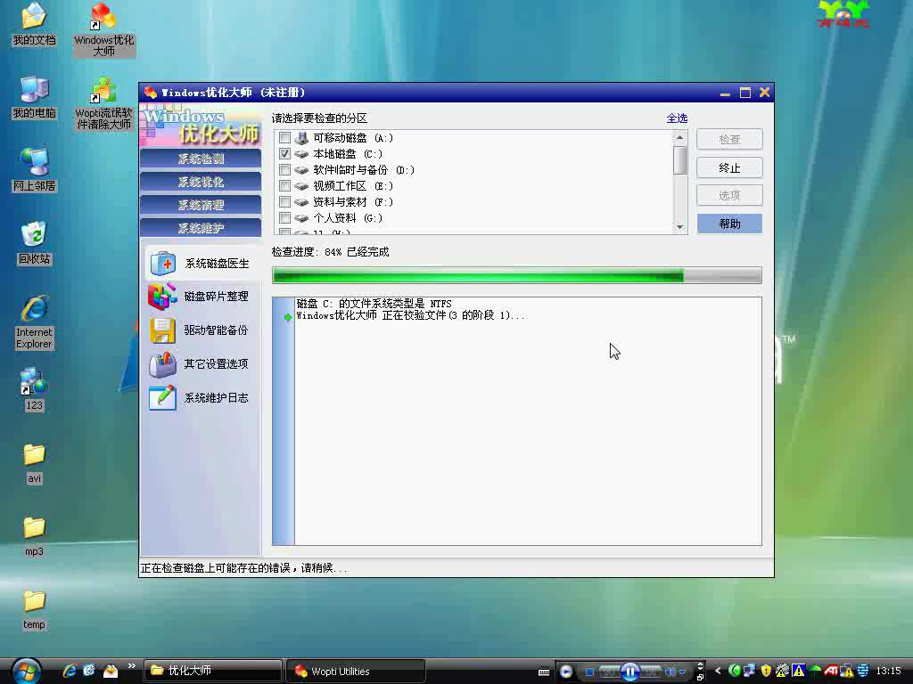Select Windows优化大师 desktop shortcut
The image size is (913, 684).
(x=103, y=29)
